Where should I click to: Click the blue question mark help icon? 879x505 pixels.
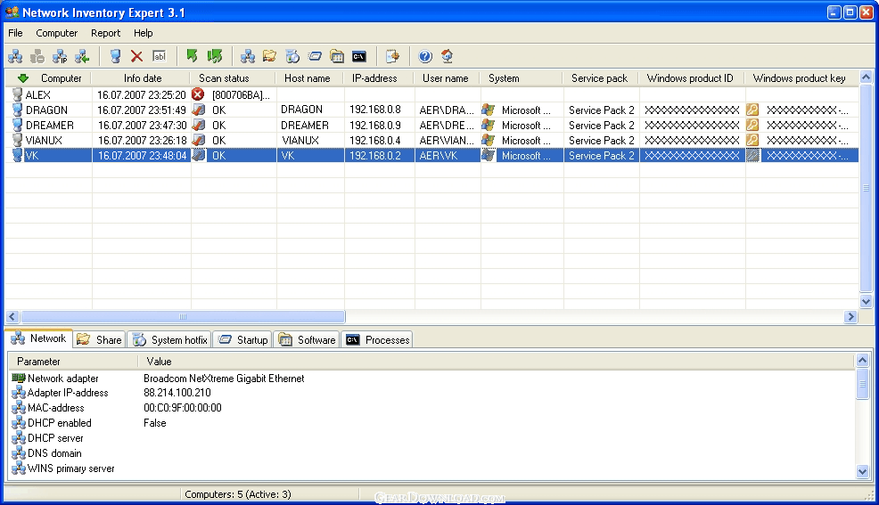tap(425, 56)
